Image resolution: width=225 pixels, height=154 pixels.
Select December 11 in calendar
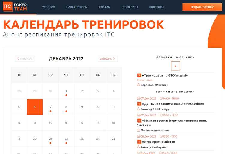tap(113, 107)
